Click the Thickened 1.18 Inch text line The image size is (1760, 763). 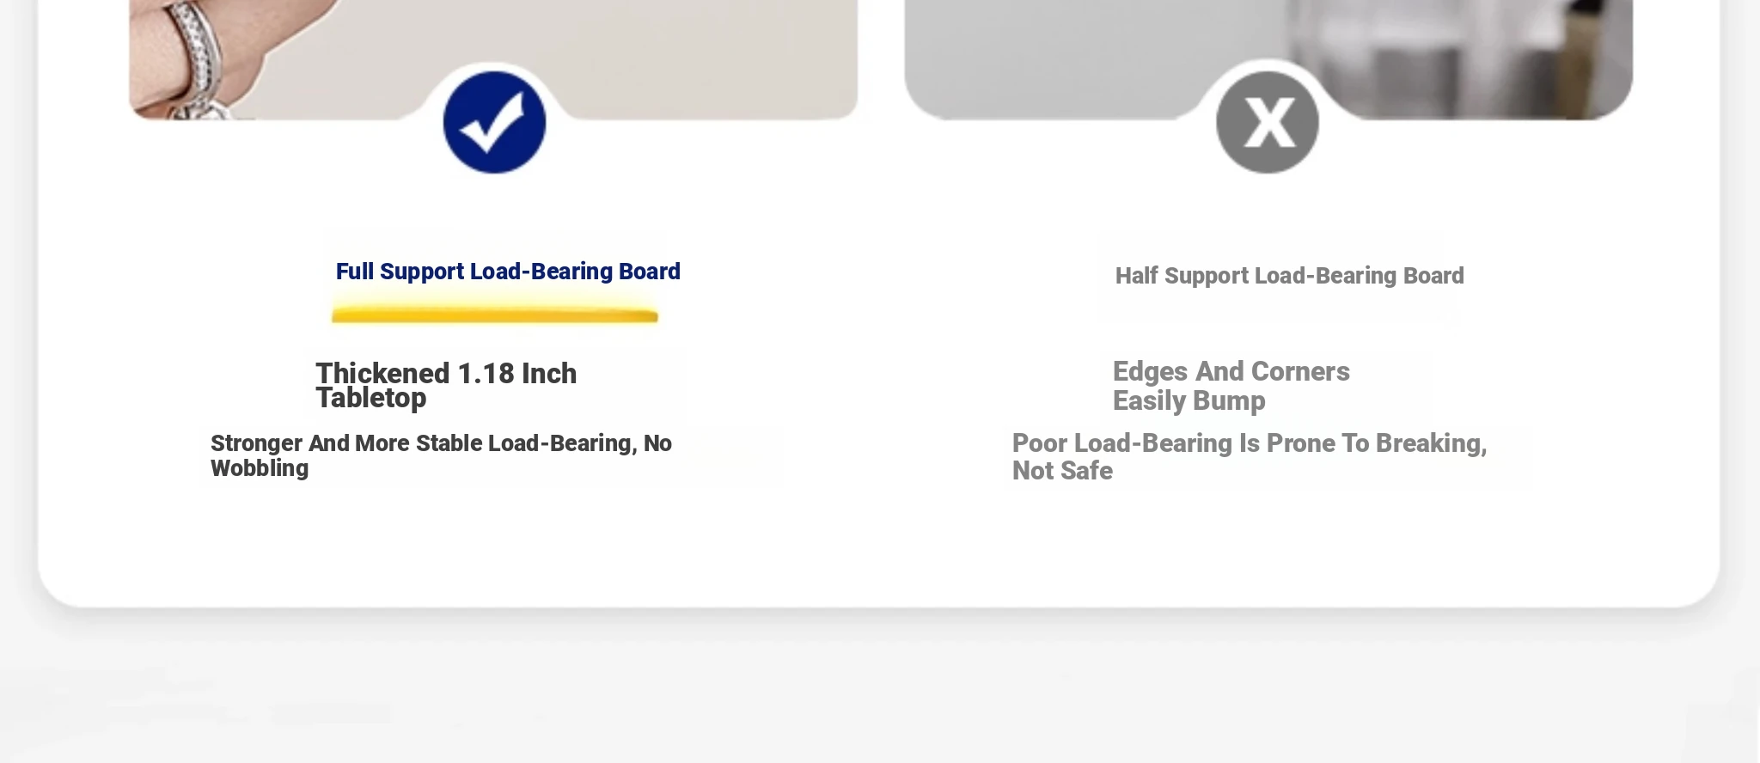(446, 374)
